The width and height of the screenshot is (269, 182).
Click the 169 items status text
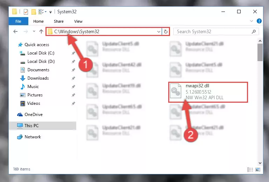click(22, 169)
